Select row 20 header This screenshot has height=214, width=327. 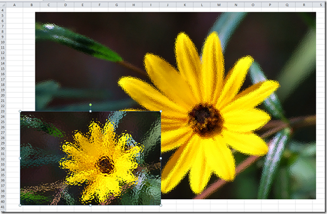tap(3, 95)
